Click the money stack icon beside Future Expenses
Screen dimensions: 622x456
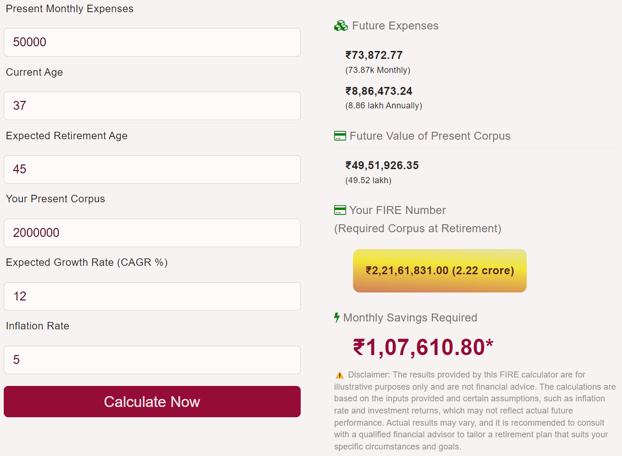[x=340, y=26]
